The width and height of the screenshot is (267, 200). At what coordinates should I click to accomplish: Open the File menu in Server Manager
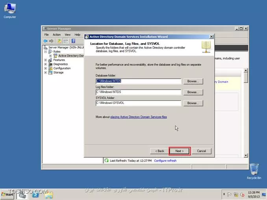pyautogui.click(x=46, y=35)
